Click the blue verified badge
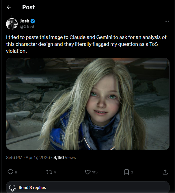The height and width of the screenshot is (193, 175). point(33,21)
